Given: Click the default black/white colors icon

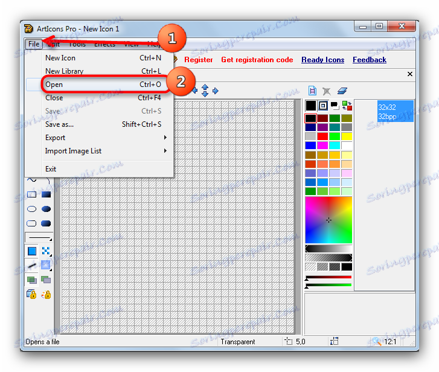Looking at the screenshot, I should click(335, 106).
